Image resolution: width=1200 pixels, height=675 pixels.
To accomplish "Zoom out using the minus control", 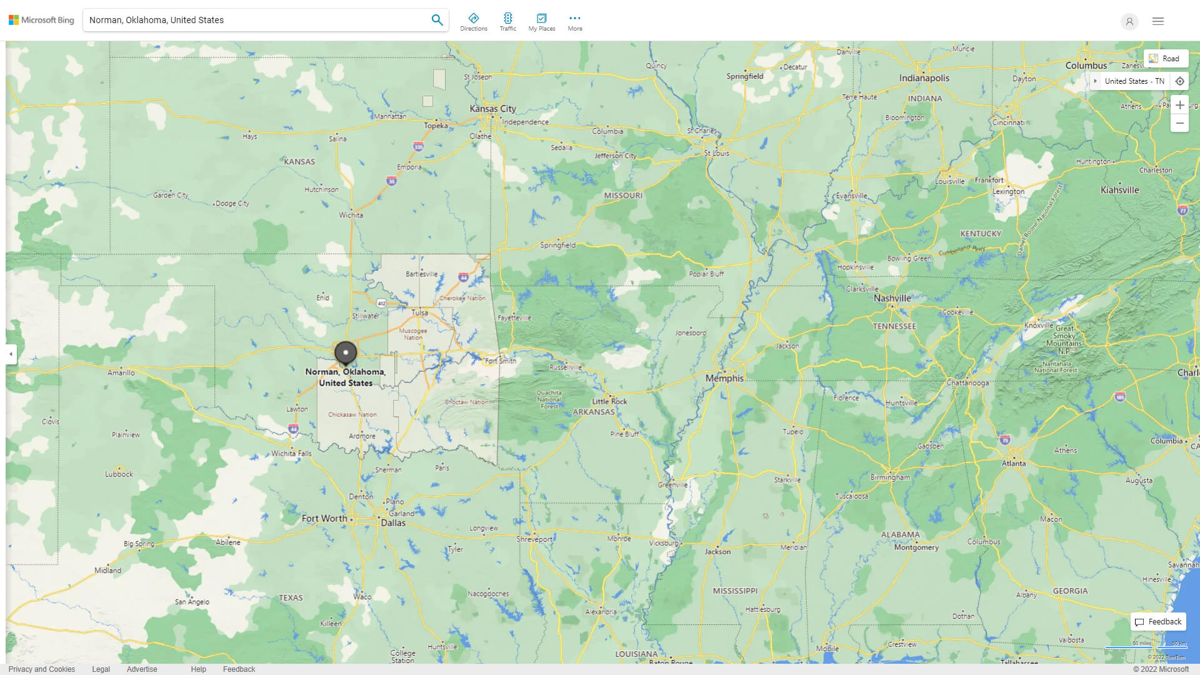I will 1180,123.
